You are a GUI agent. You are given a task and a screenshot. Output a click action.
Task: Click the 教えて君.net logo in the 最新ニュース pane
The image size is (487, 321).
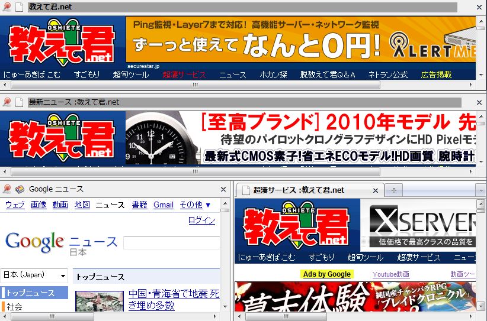pyautogui.click(x=62, y=138)
